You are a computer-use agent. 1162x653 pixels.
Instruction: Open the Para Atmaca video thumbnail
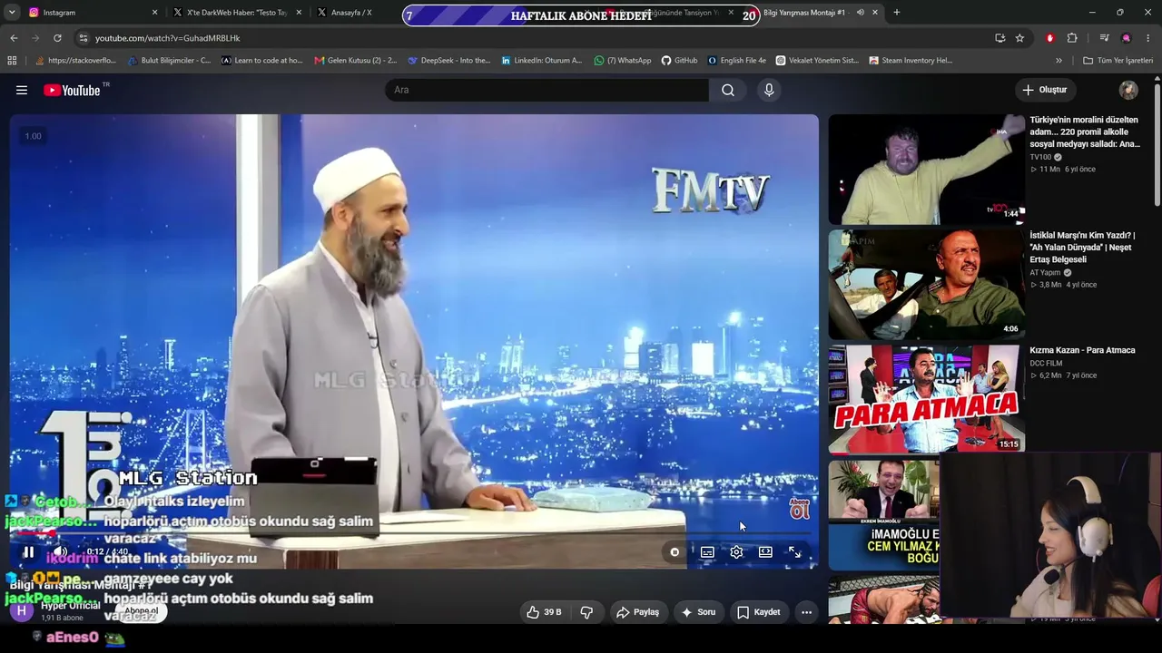(926, 399)
